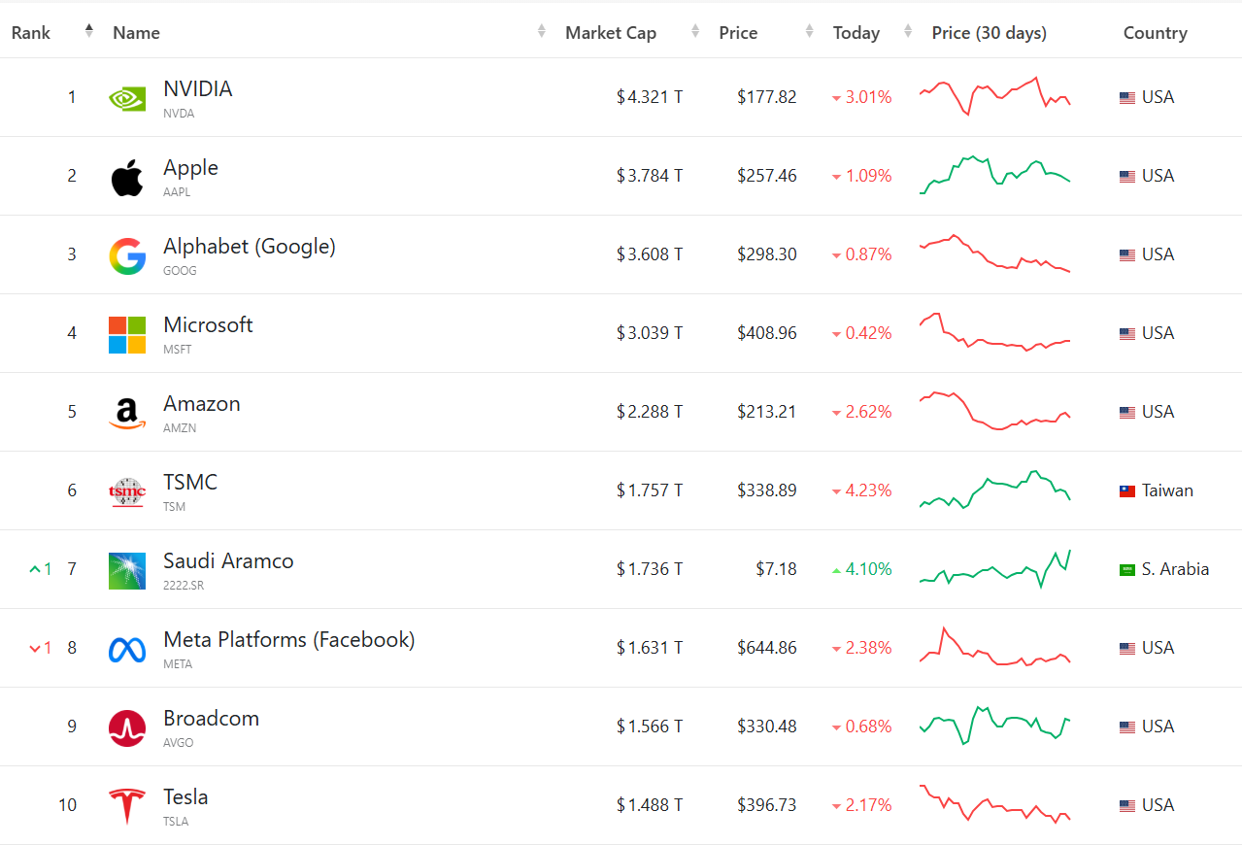Screen dimensions: 1242x845
Task: Sort by Today change column arrow
Action: pos(908,32)
